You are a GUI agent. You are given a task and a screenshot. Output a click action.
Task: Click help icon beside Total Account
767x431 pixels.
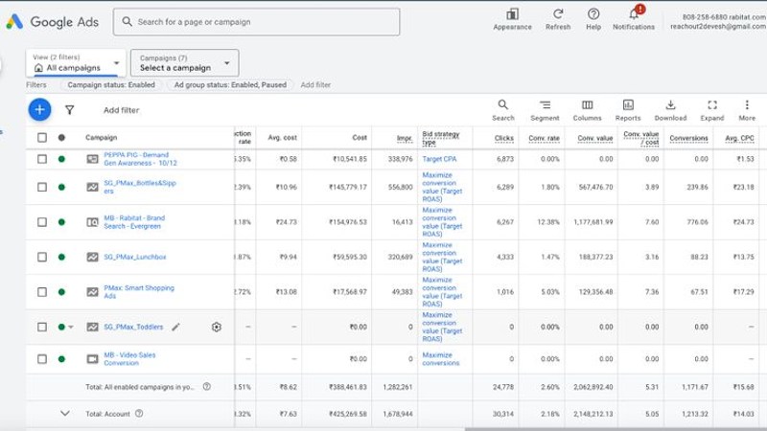pos(139,414)
